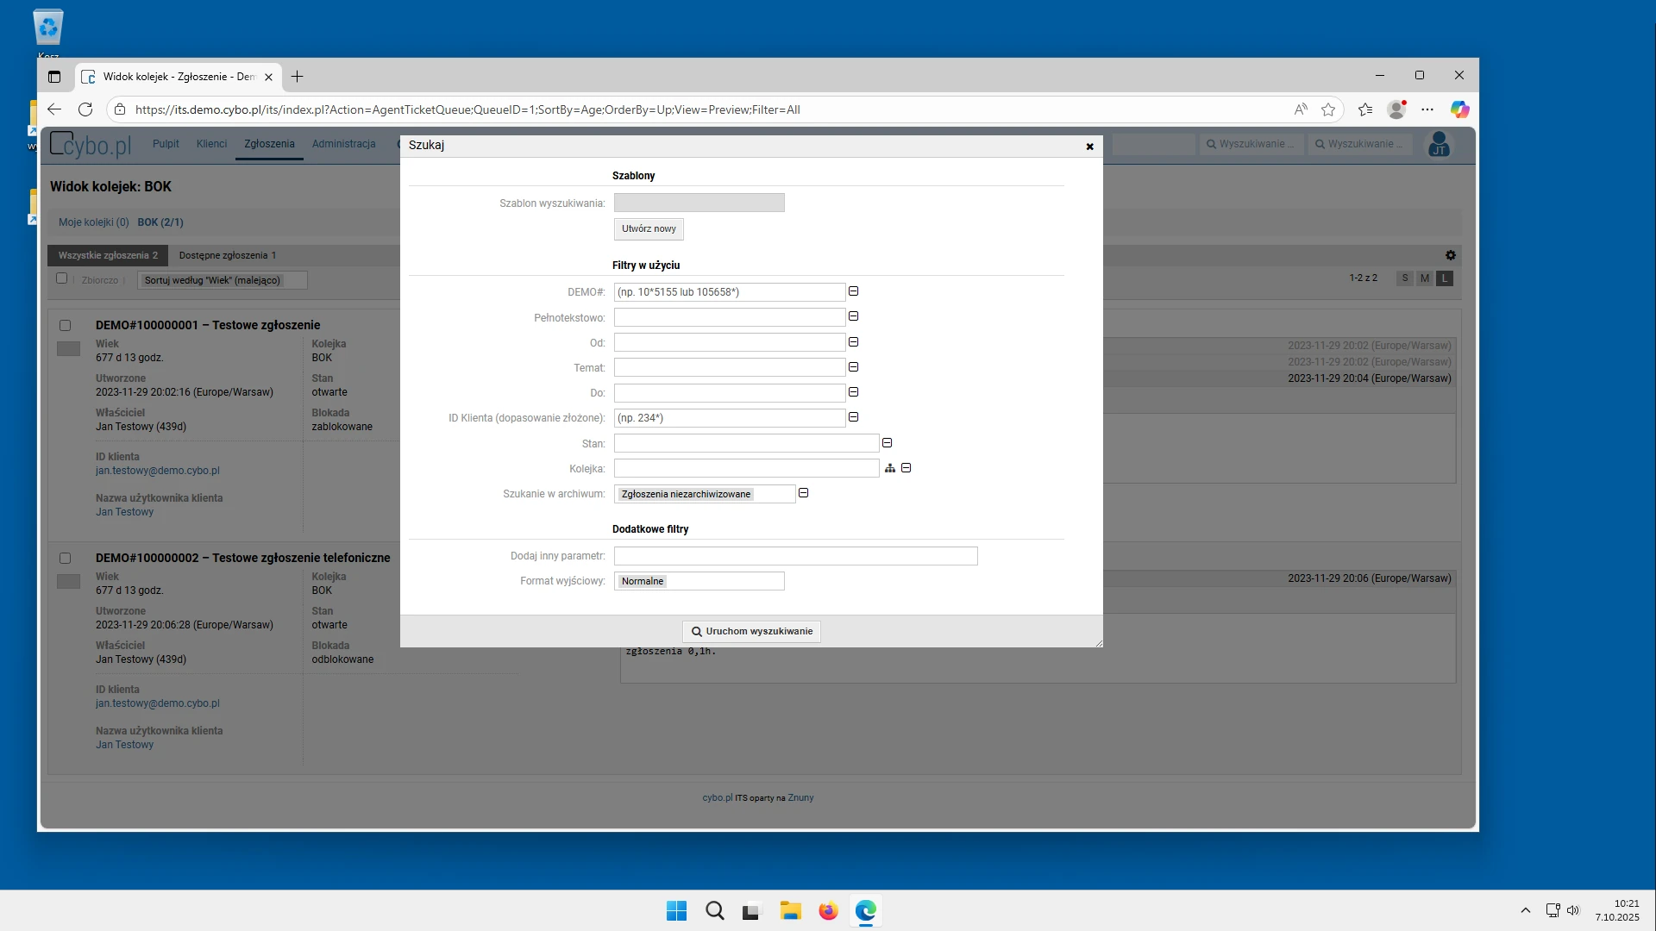
Task: Open the Format wyjściowy dropdown
Action: (x=699, y=581)
